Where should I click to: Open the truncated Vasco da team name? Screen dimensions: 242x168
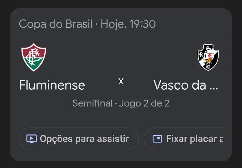pyautogui.click(x=180, y=85)
